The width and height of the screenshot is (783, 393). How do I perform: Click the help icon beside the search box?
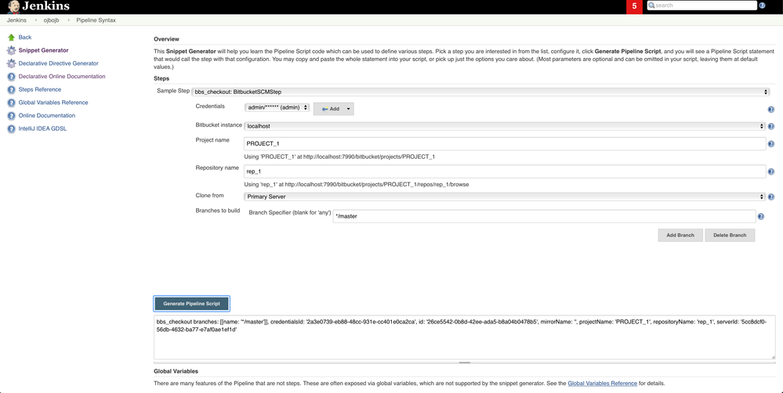[x=762, y=6]
